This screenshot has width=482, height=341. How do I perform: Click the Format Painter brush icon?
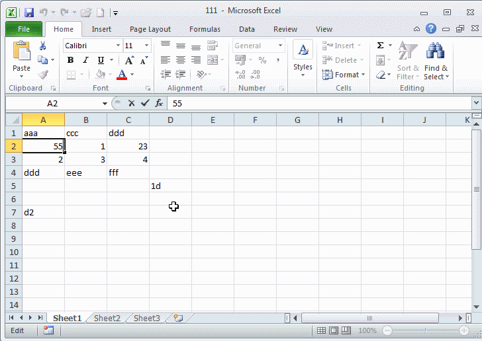pyautogui.click(x=43, y=75)
